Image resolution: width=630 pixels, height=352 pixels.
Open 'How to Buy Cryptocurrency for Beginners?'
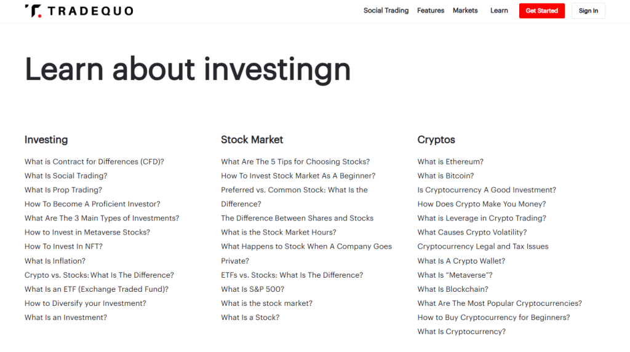click(x=493, y=317)
